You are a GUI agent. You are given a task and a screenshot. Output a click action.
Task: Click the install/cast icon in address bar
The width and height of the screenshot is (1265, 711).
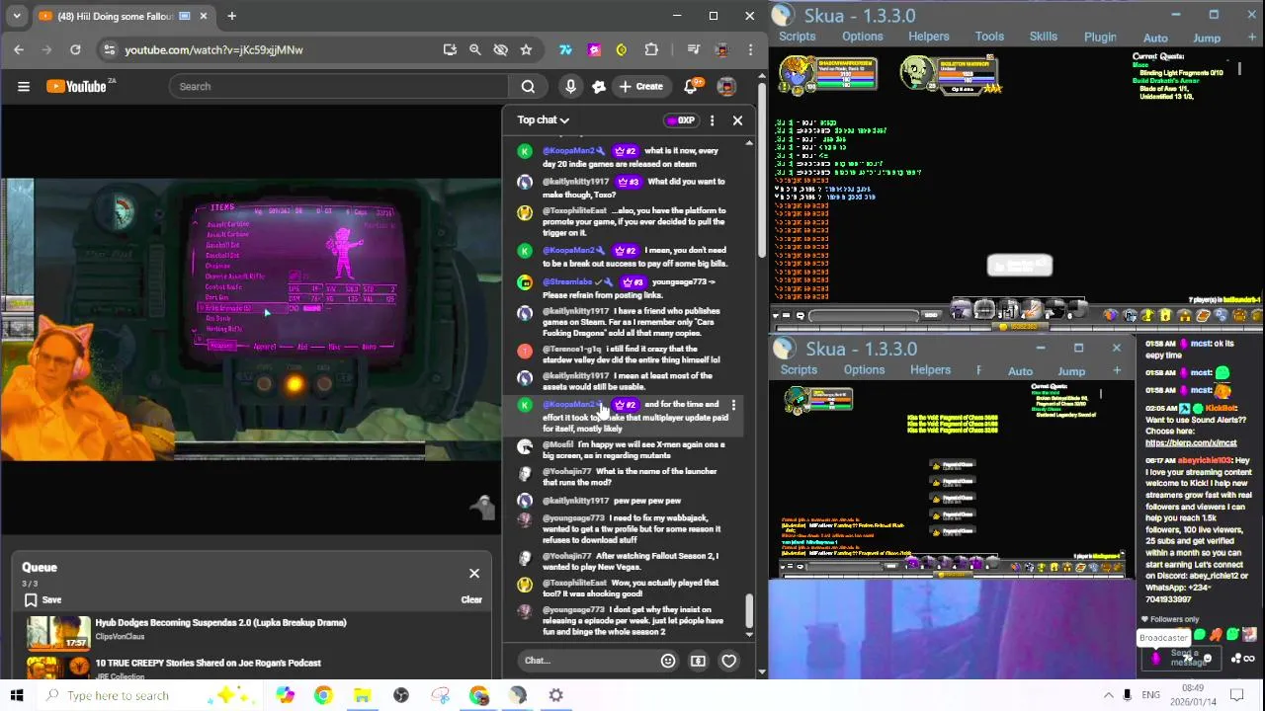[450, 49]
